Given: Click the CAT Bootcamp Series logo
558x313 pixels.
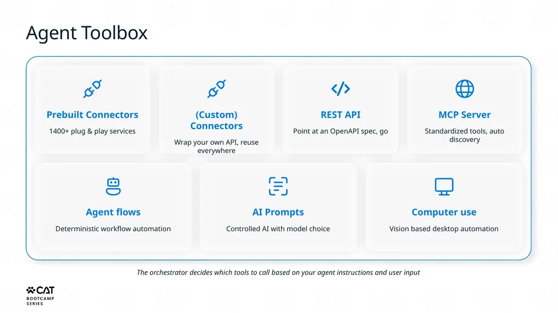Looking at the screenshot, I should coord(40,296).
